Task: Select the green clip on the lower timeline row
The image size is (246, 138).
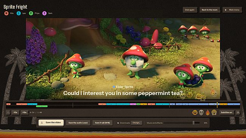Action: [42, 106]
